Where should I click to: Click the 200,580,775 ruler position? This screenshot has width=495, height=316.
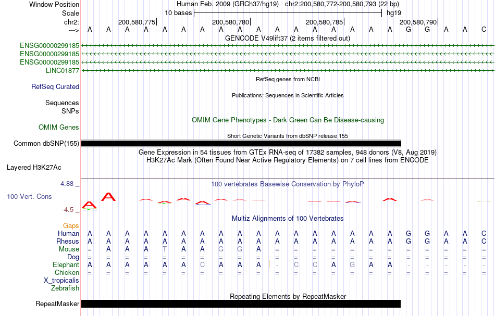[137, 22]
